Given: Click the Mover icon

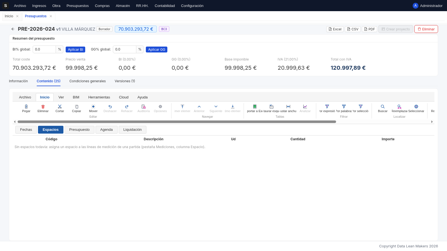Looking at the screenshot, I should click(93, 107).
